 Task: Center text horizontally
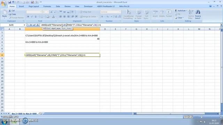click(64, 17)
